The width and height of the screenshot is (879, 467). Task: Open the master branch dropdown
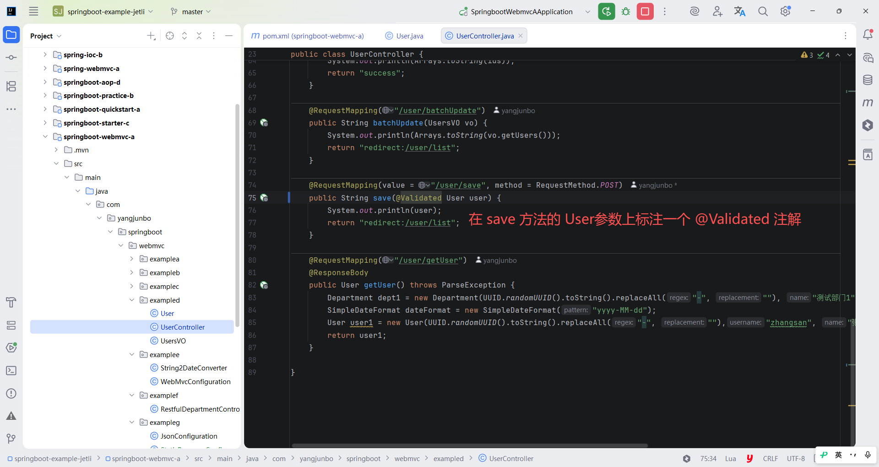(x=191, y=11)
